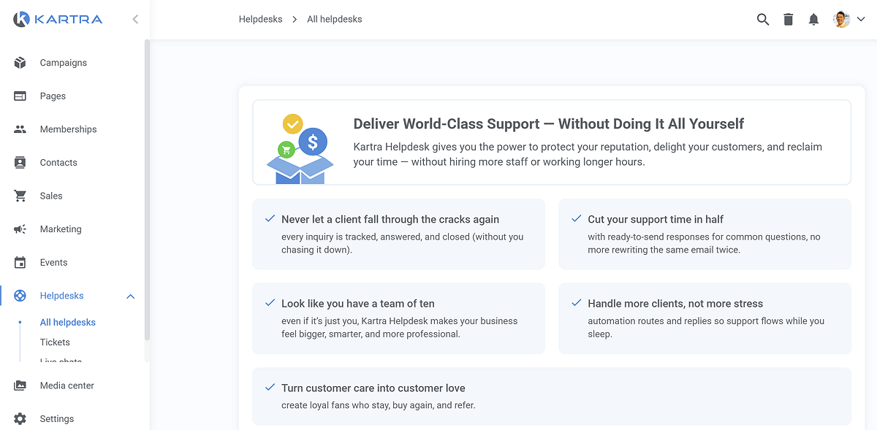Expand the account menu chevron
877x430 pixels.
click(x=861, y=20)
